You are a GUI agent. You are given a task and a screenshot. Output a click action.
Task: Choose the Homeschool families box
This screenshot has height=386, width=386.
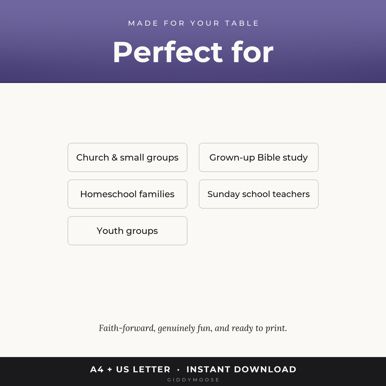pyautogui.click(x=127, y=194)
